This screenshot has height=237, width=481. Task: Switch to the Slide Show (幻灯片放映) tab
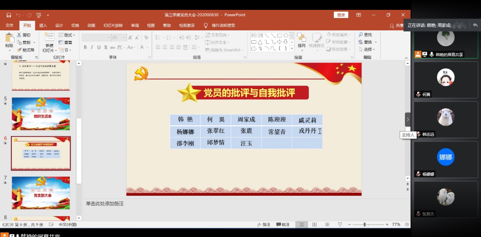point(113,25)
